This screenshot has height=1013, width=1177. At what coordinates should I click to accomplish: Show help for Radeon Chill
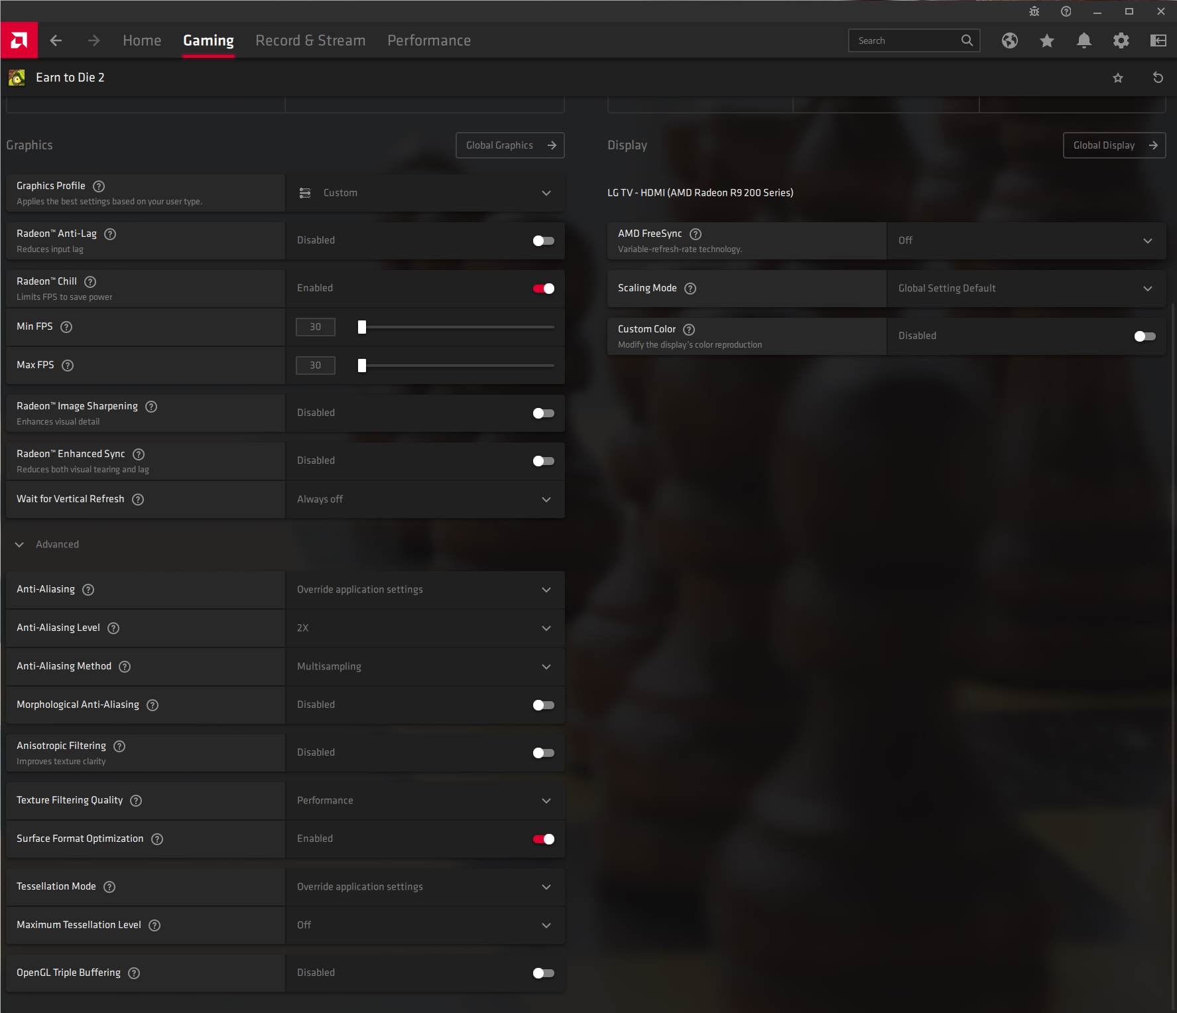90,282
